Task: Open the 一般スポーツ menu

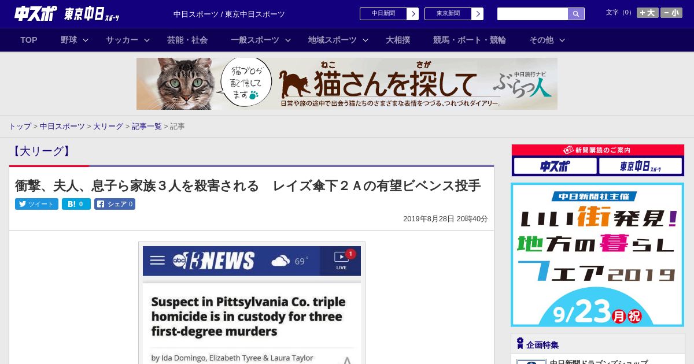Action: pos(254,40)
